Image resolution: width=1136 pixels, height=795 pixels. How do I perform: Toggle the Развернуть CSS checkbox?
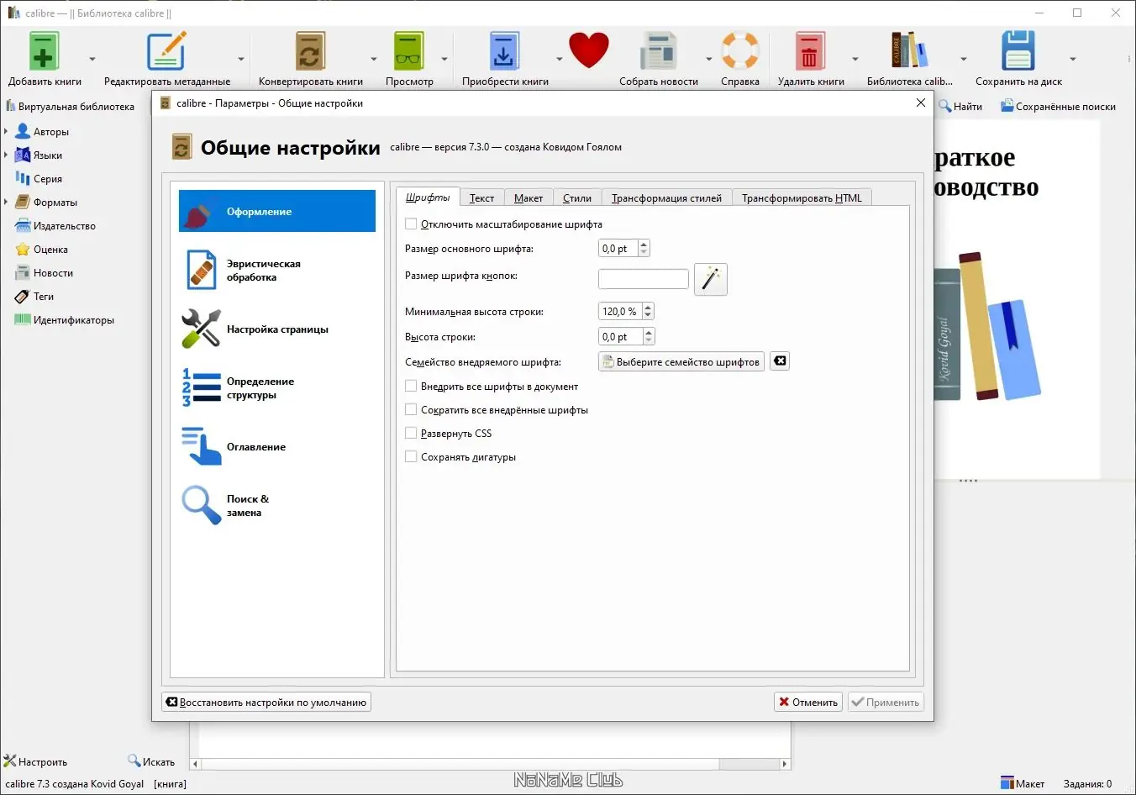pyautogui.click(x=411, y=434)
